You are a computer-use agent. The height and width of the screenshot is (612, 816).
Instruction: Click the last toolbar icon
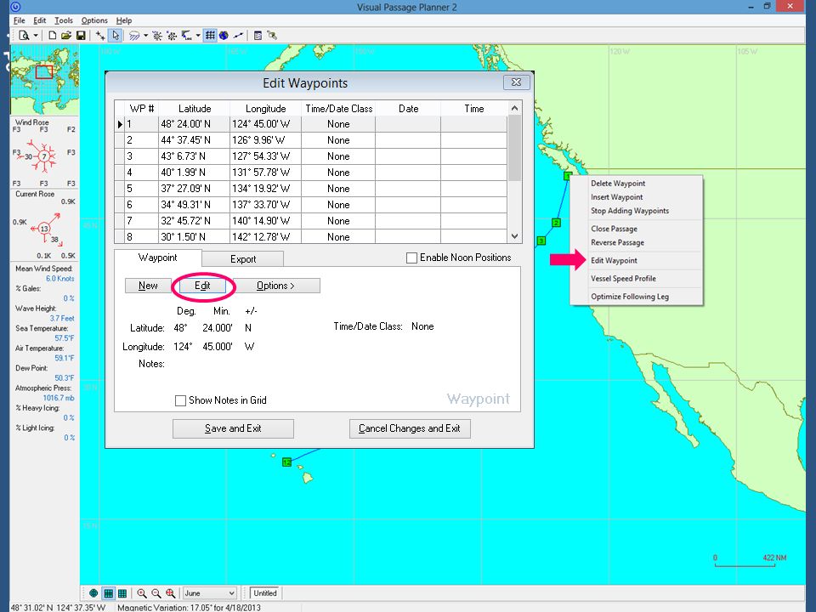[x=272, y=36]
